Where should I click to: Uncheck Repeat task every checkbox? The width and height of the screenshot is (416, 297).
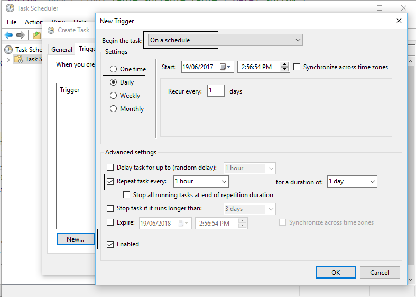pyautogui.click(x=110, y=181)
